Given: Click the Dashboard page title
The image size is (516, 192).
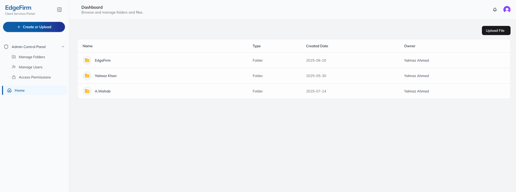Looking at the screenshot, I should pyautogui.click(x=92, y=7).
